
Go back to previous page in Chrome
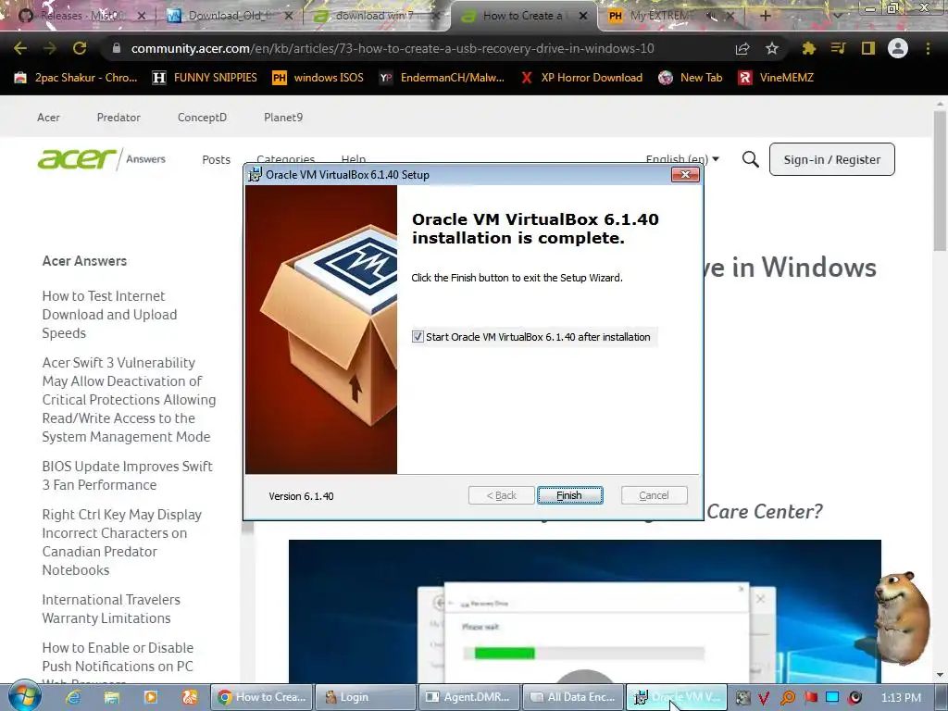pyautogui.click(x=20, y=48)
